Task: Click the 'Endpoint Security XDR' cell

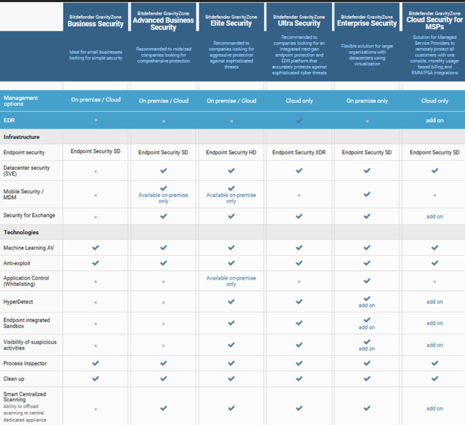Action: pyautogui.click(x=299, y=152)
